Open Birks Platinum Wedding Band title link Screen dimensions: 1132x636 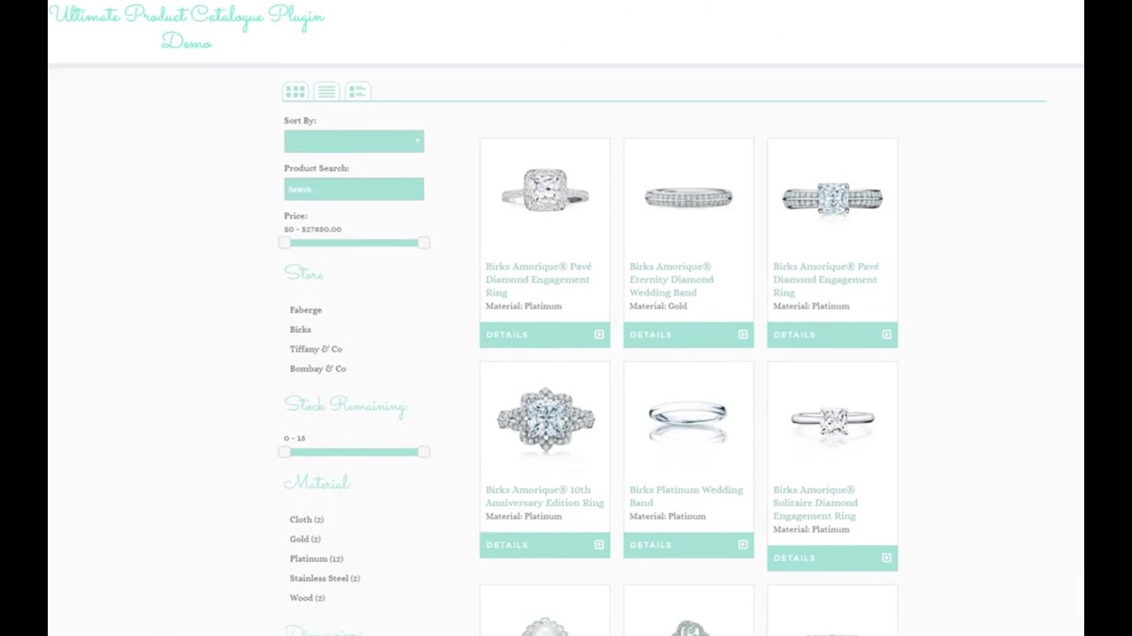[686, 496]
